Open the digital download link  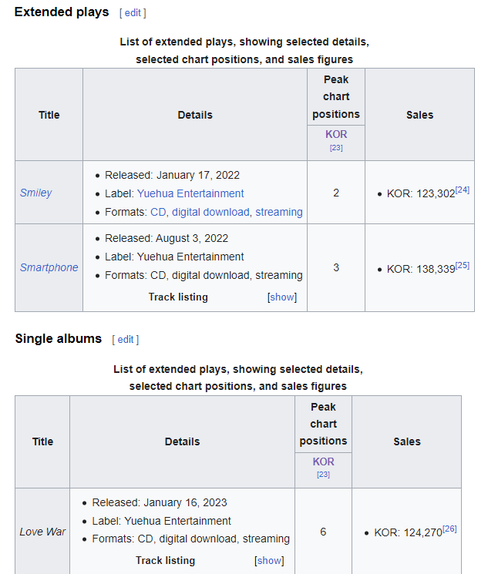(x=210, y=212)
